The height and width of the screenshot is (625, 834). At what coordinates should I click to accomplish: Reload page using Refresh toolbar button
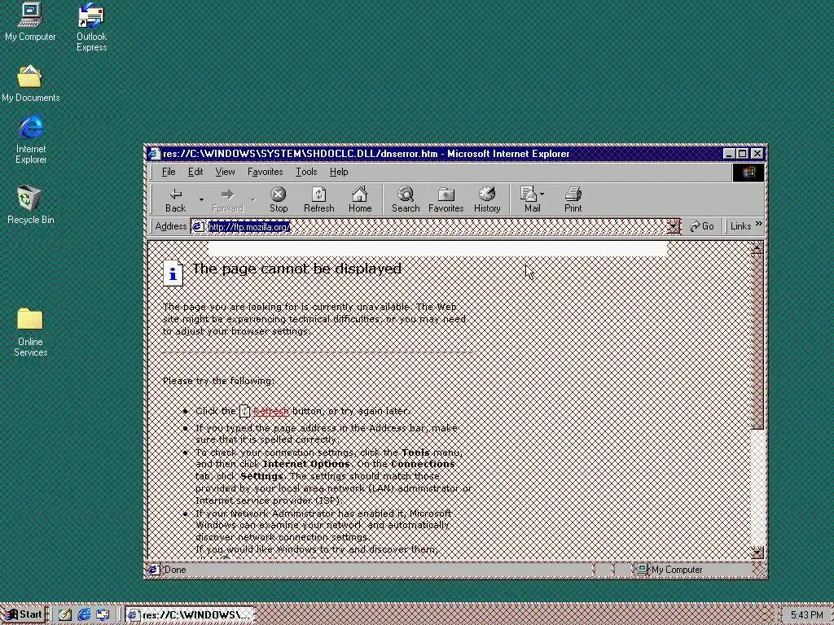click(318, 200)
